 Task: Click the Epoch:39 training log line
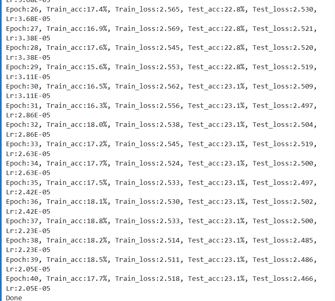[161, 260]
